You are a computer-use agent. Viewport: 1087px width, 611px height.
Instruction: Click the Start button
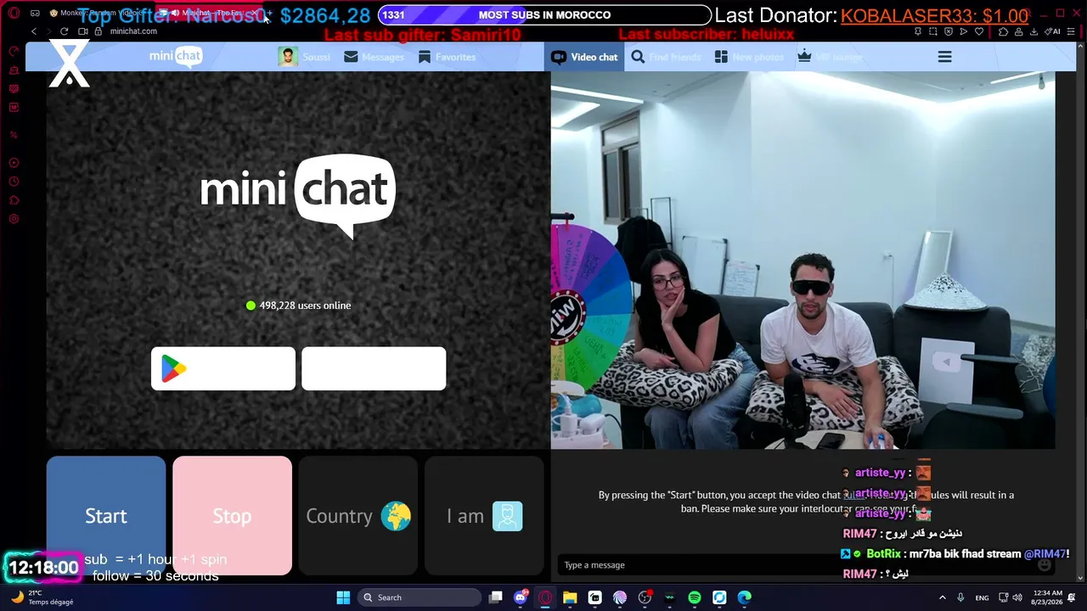coord(106,516)
